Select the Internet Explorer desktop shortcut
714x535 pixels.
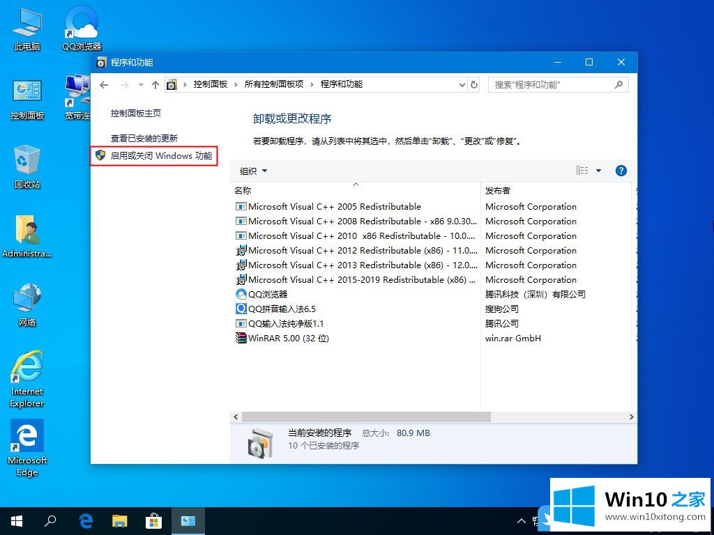coord(27,380)
